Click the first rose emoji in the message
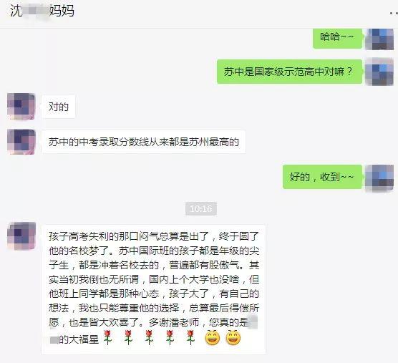This screenshot has width=398, height=363. tap(107, 338)
